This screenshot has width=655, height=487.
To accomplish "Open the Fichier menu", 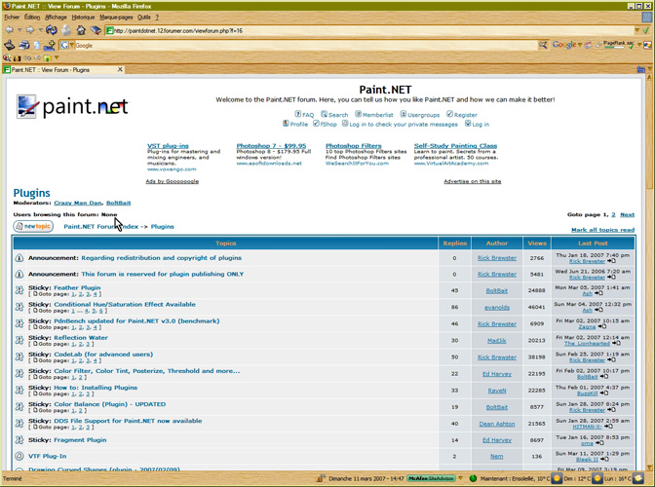I will [x=12, y=18].
